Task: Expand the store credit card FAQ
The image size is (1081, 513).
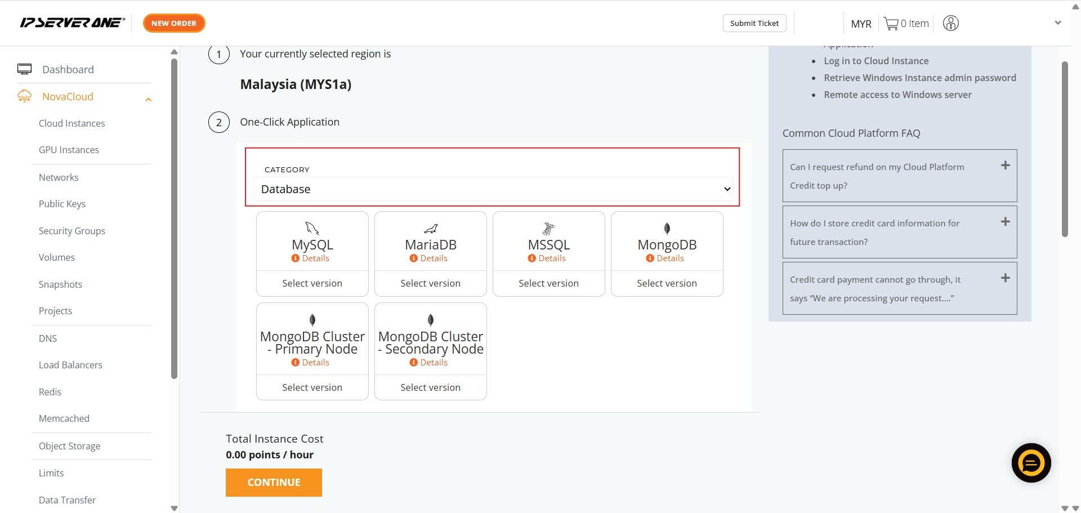Action: [1005, 222]
